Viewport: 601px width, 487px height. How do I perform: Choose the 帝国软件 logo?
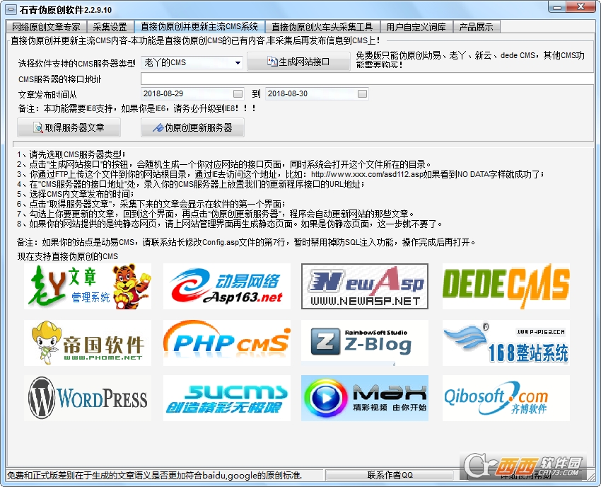(88, 343)
